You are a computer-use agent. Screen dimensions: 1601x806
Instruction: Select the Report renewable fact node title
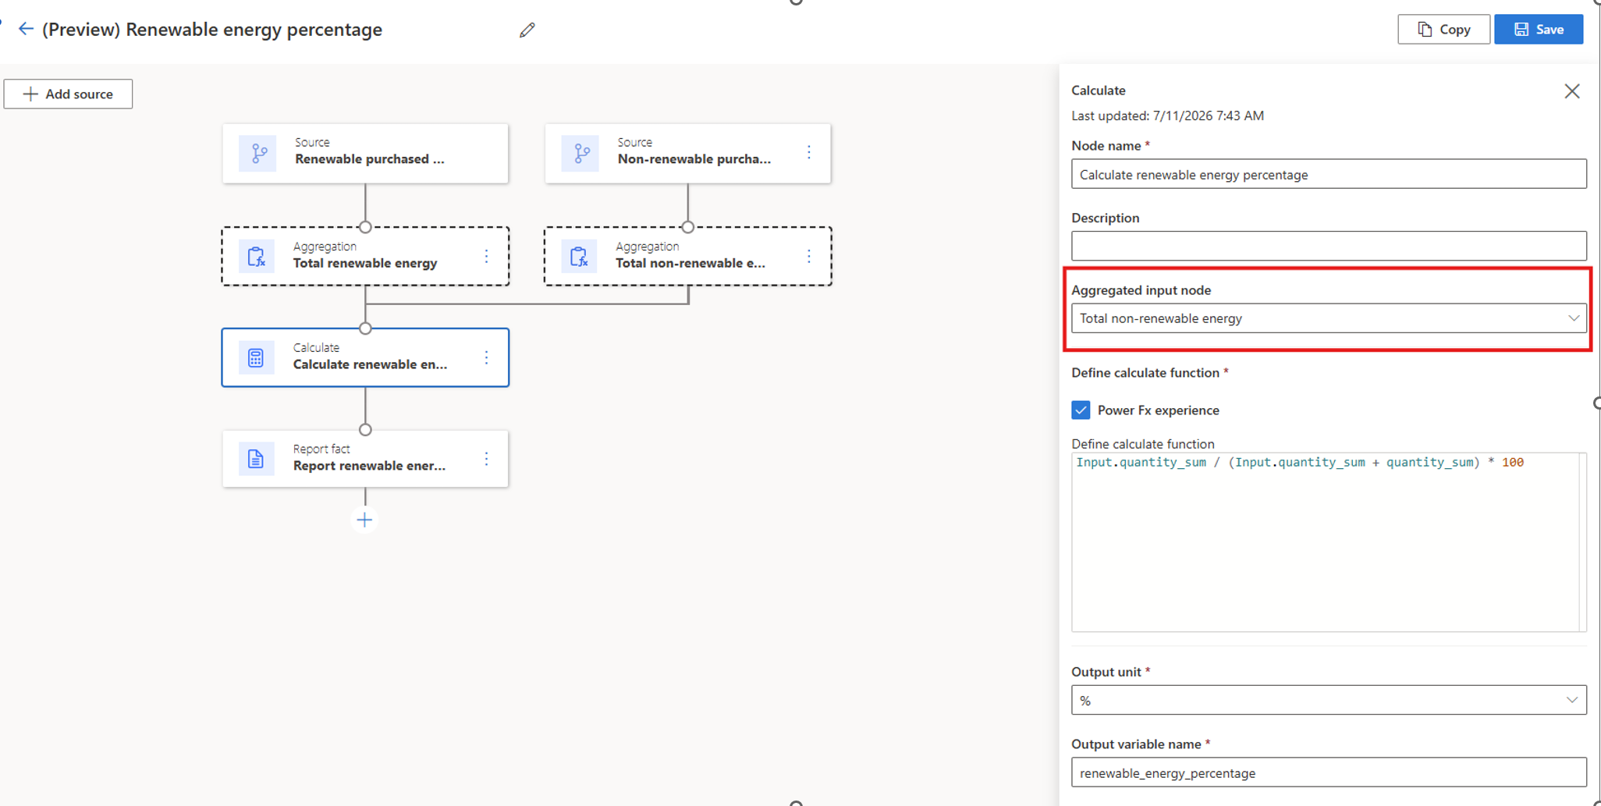(370, 466)
